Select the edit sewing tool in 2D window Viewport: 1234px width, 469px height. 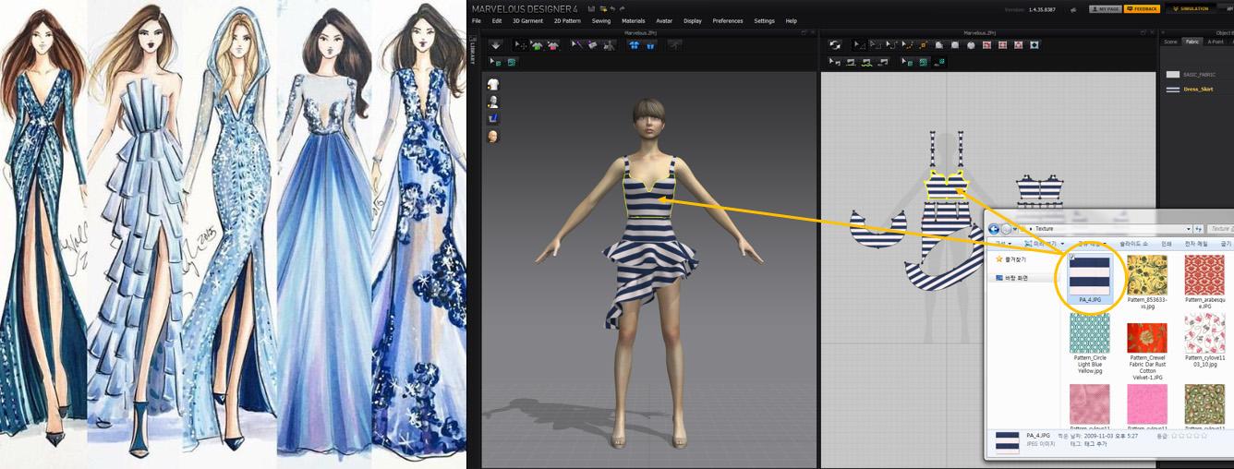[834, 62]
